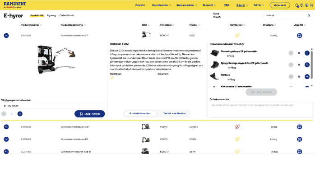315x177 pixels.
Task: Sort by RamiGreen column
Action: pos(237,25)
